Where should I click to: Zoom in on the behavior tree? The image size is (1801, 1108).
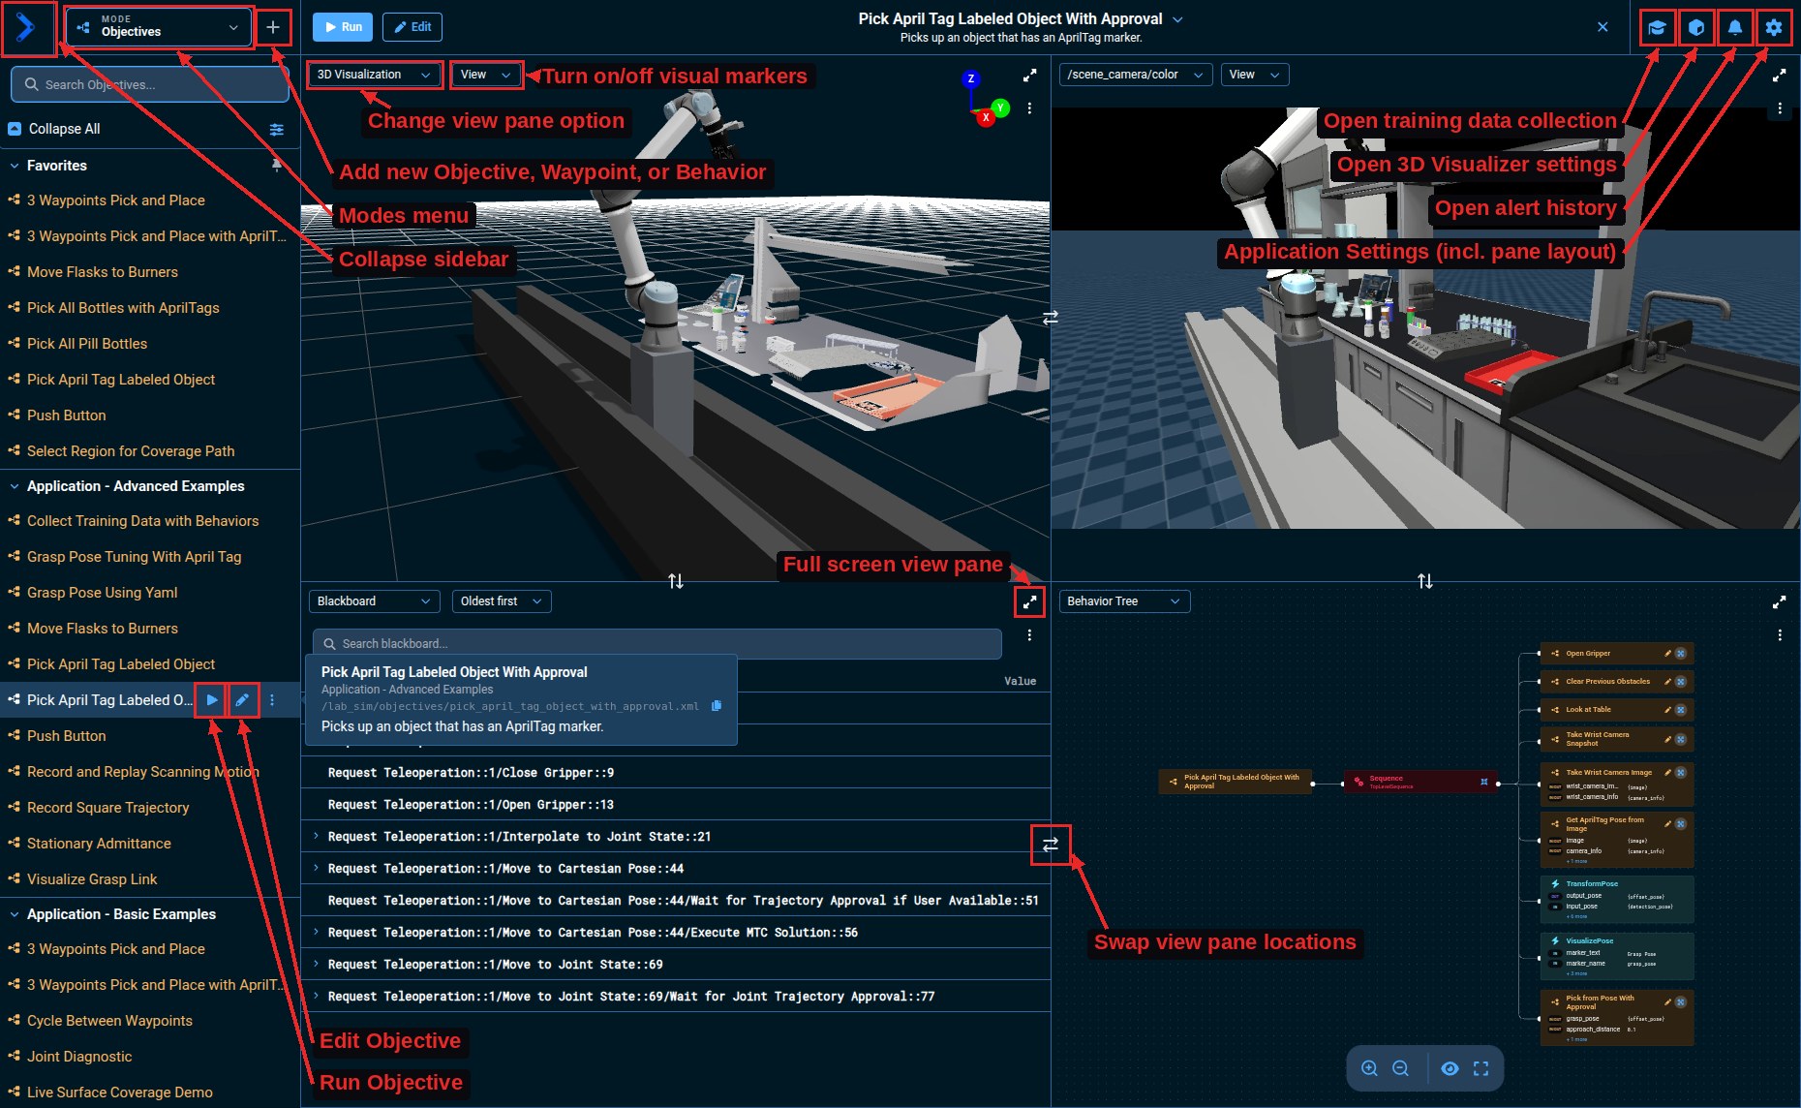1369,1068
